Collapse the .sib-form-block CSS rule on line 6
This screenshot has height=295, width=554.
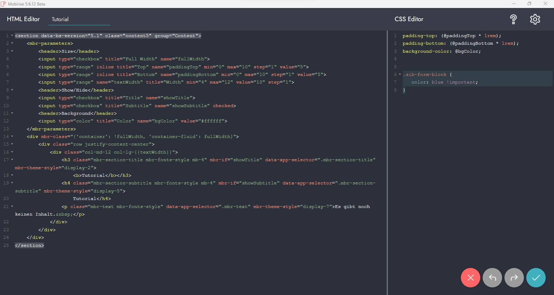pyautogui.click(x=400, y=75)
